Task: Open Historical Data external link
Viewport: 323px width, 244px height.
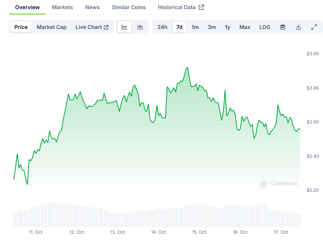Action: pyautogui.click(x=181, y=7)
